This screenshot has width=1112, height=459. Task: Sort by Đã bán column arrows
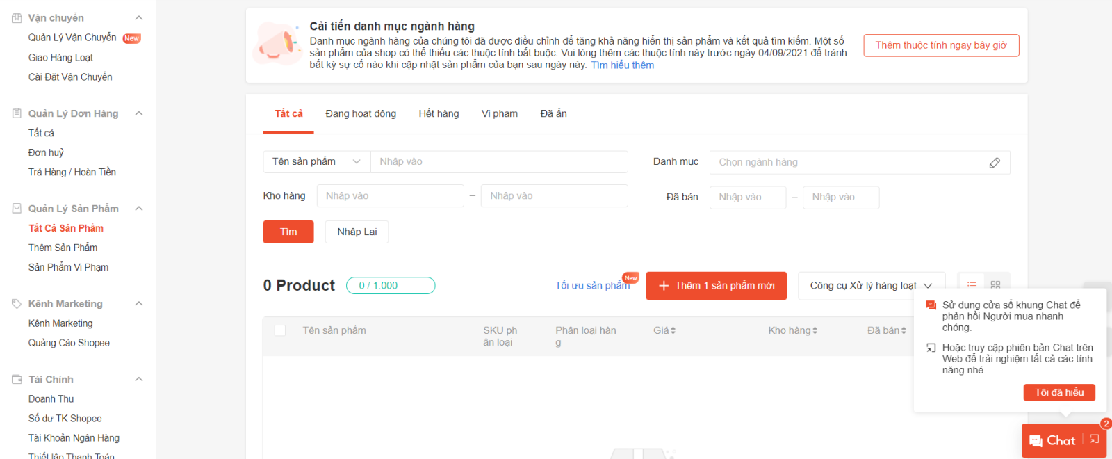(903, 331)
